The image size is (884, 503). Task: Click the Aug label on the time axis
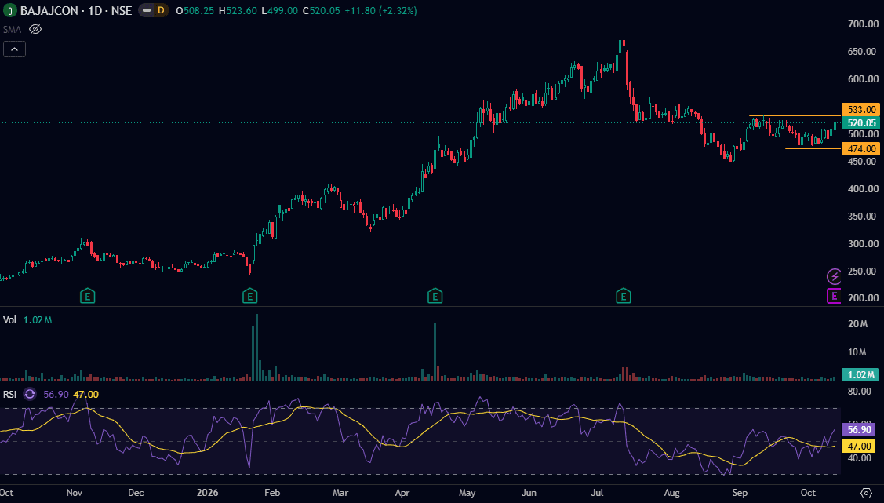671,493
